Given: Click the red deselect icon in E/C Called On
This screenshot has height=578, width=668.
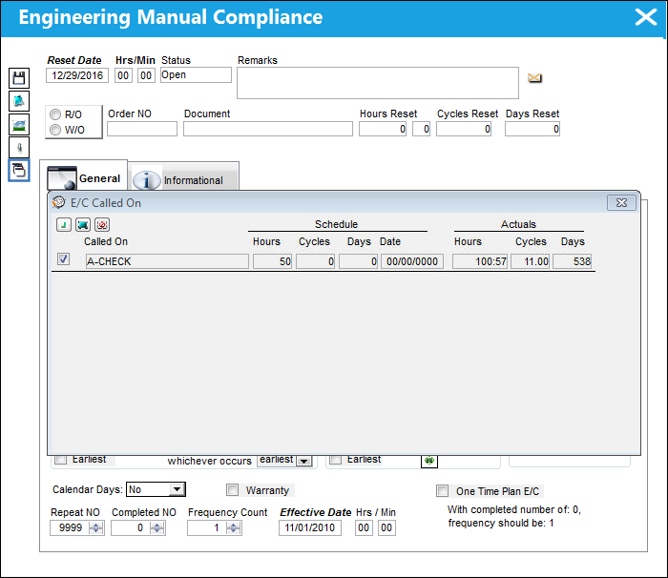Looking at the screenshot, I should (102, 224).
